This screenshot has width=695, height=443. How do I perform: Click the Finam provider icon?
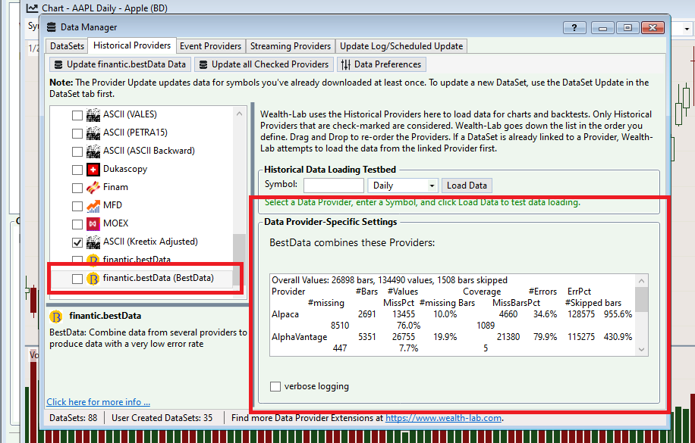pyautogui.click(x=93, y=187)
